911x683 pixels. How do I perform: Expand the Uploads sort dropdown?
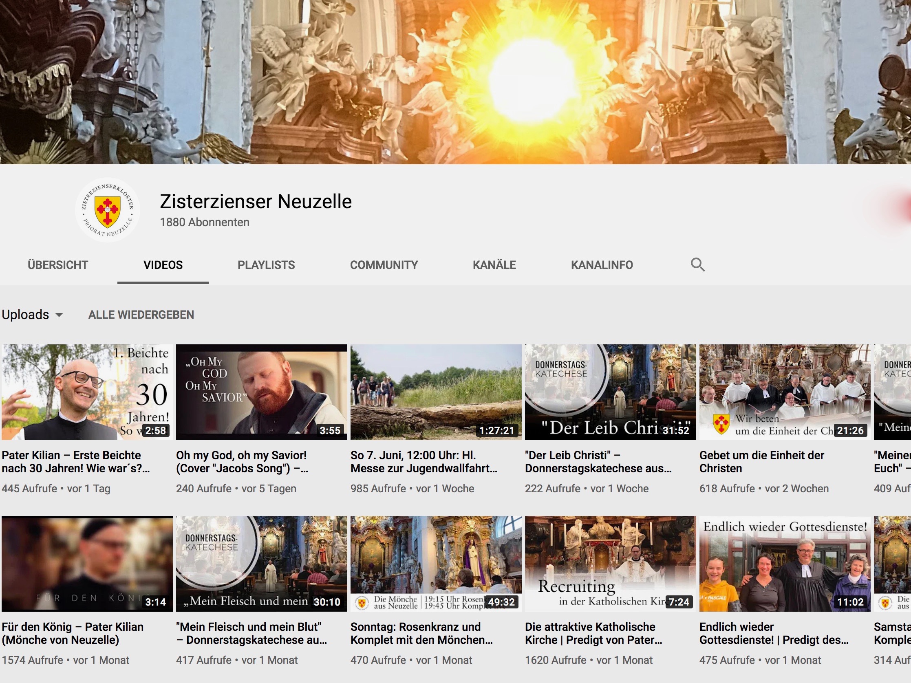click(33, 315)
